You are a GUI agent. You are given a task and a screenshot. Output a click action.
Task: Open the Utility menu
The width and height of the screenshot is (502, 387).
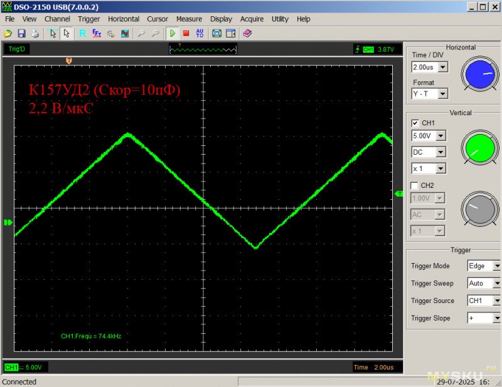coord(280,19)
